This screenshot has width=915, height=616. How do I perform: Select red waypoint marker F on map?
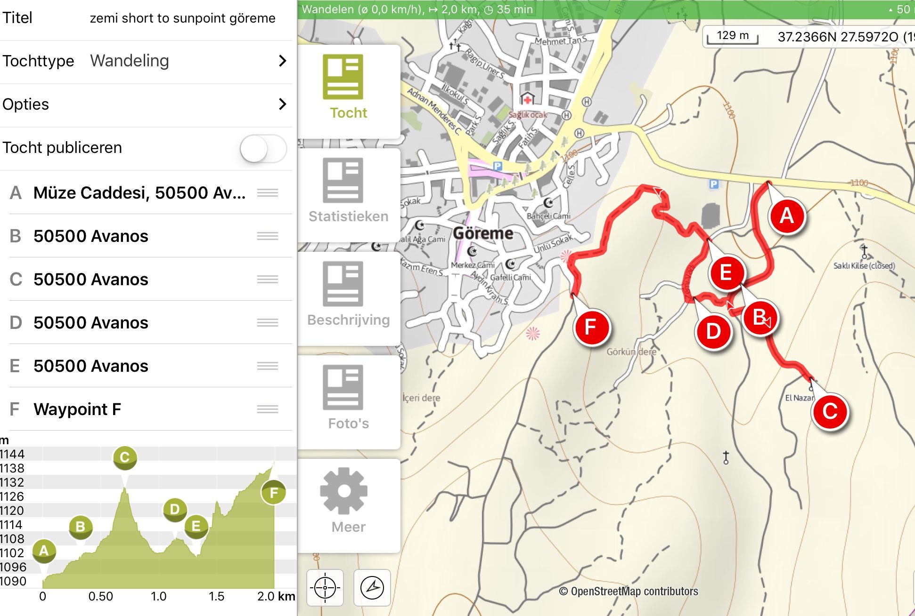(591, 327)
